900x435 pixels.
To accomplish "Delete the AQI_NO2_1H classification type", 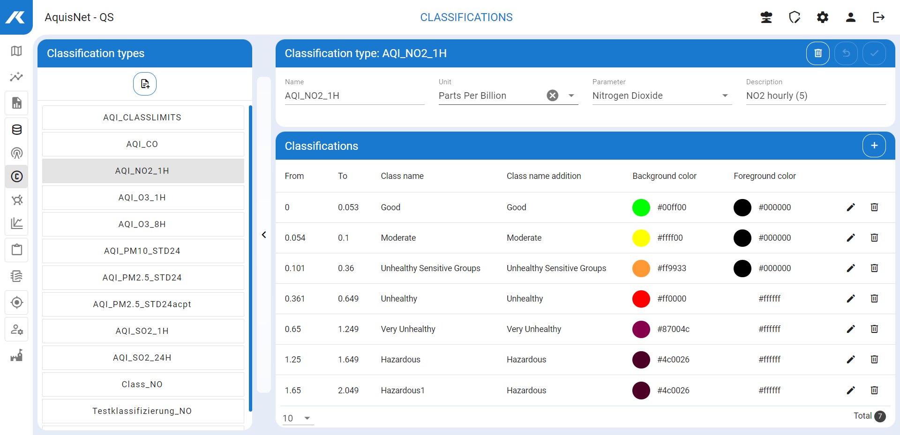I will point(817,53).
